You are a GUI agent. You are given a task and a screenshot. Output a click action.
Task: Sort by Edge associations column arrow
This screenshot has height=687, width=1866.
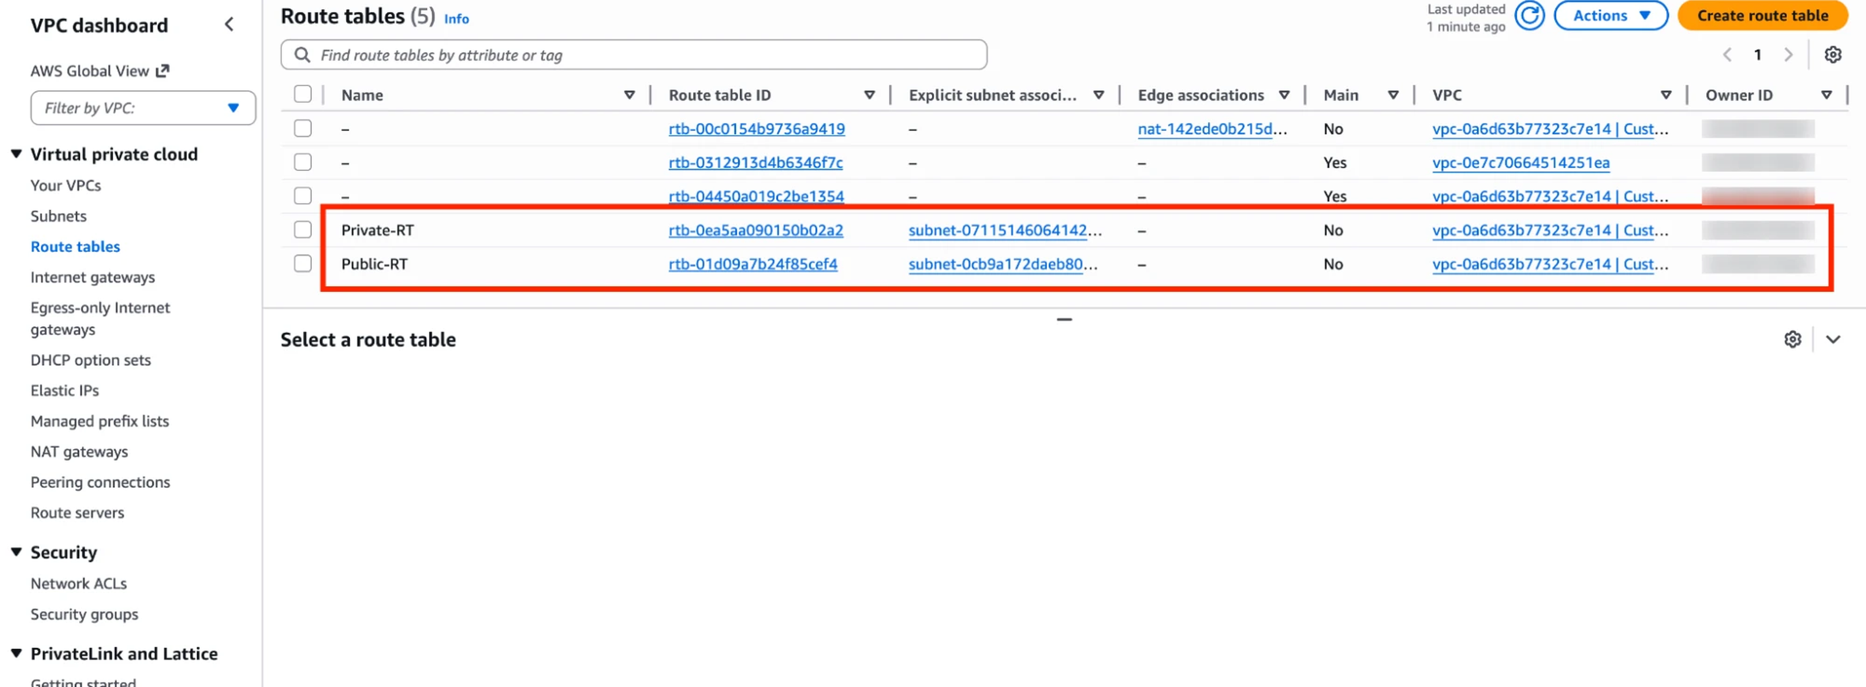tap(1284, 95)
